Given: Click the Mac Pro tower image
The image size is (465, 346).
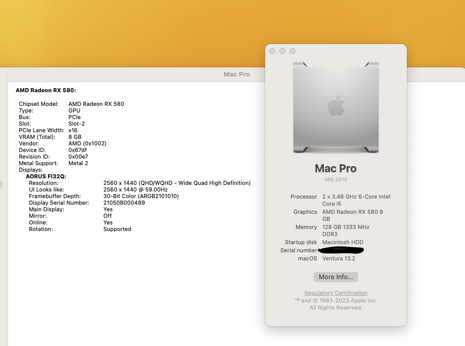Looking at the screenshot, I should click(335, 107).
